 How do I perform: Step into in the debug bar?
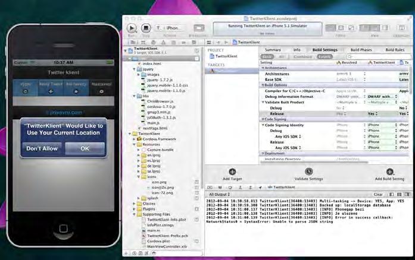tap(240, 188)
